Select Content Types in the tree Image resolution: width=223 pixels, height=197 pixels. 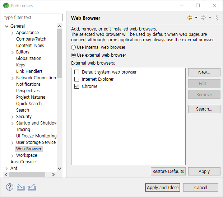tap(30, 46)
